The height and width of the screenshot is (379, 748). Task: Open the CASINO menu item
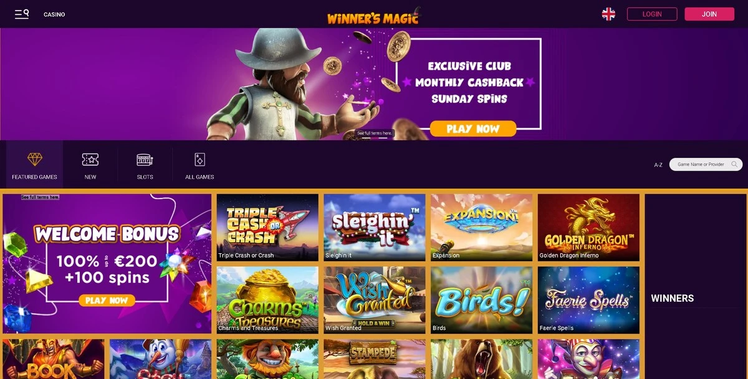(54, 14)
